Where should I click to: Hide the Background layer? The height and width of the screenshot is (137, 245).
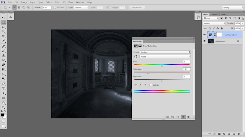(204, 41)
